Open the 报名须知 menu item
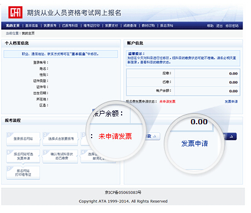 [167, 26]
